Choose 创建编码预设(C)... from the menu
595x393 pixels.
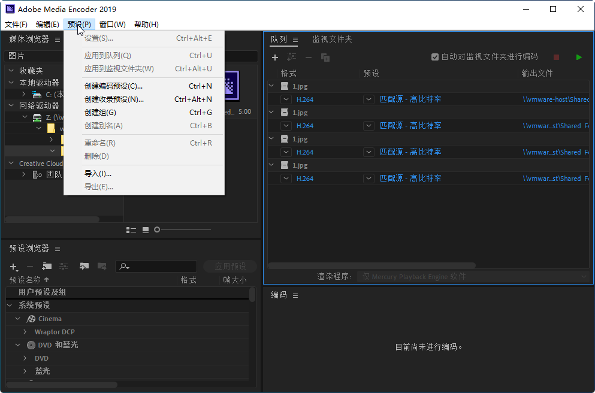point(144,86)
